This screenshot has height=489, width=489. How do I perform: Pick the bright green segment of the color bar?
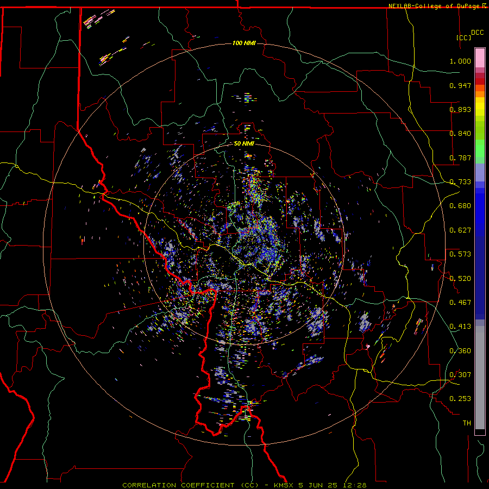tap(480, 148)
